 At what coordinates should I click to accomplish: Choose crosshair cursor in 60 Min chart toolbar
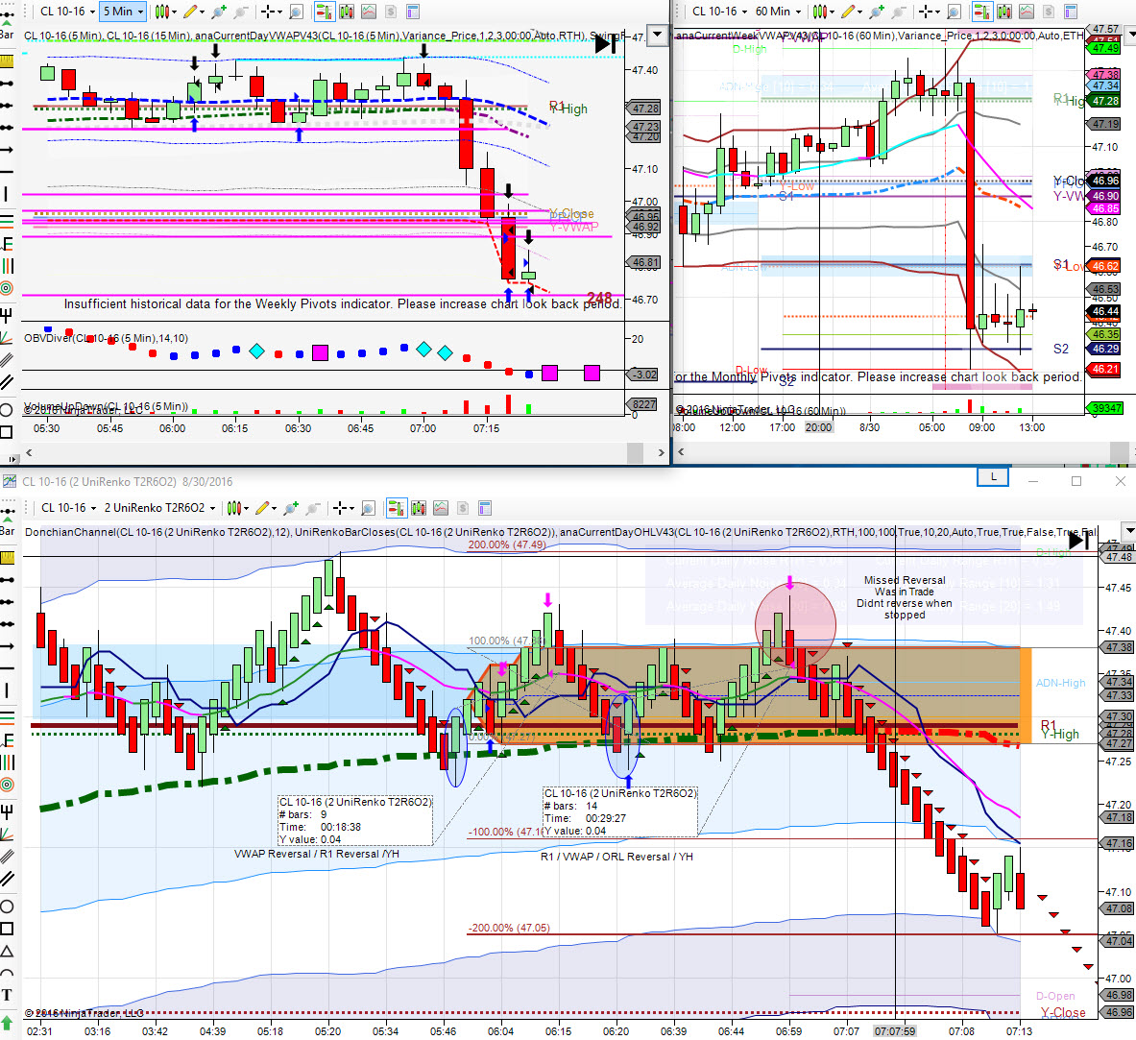[925, 12]
